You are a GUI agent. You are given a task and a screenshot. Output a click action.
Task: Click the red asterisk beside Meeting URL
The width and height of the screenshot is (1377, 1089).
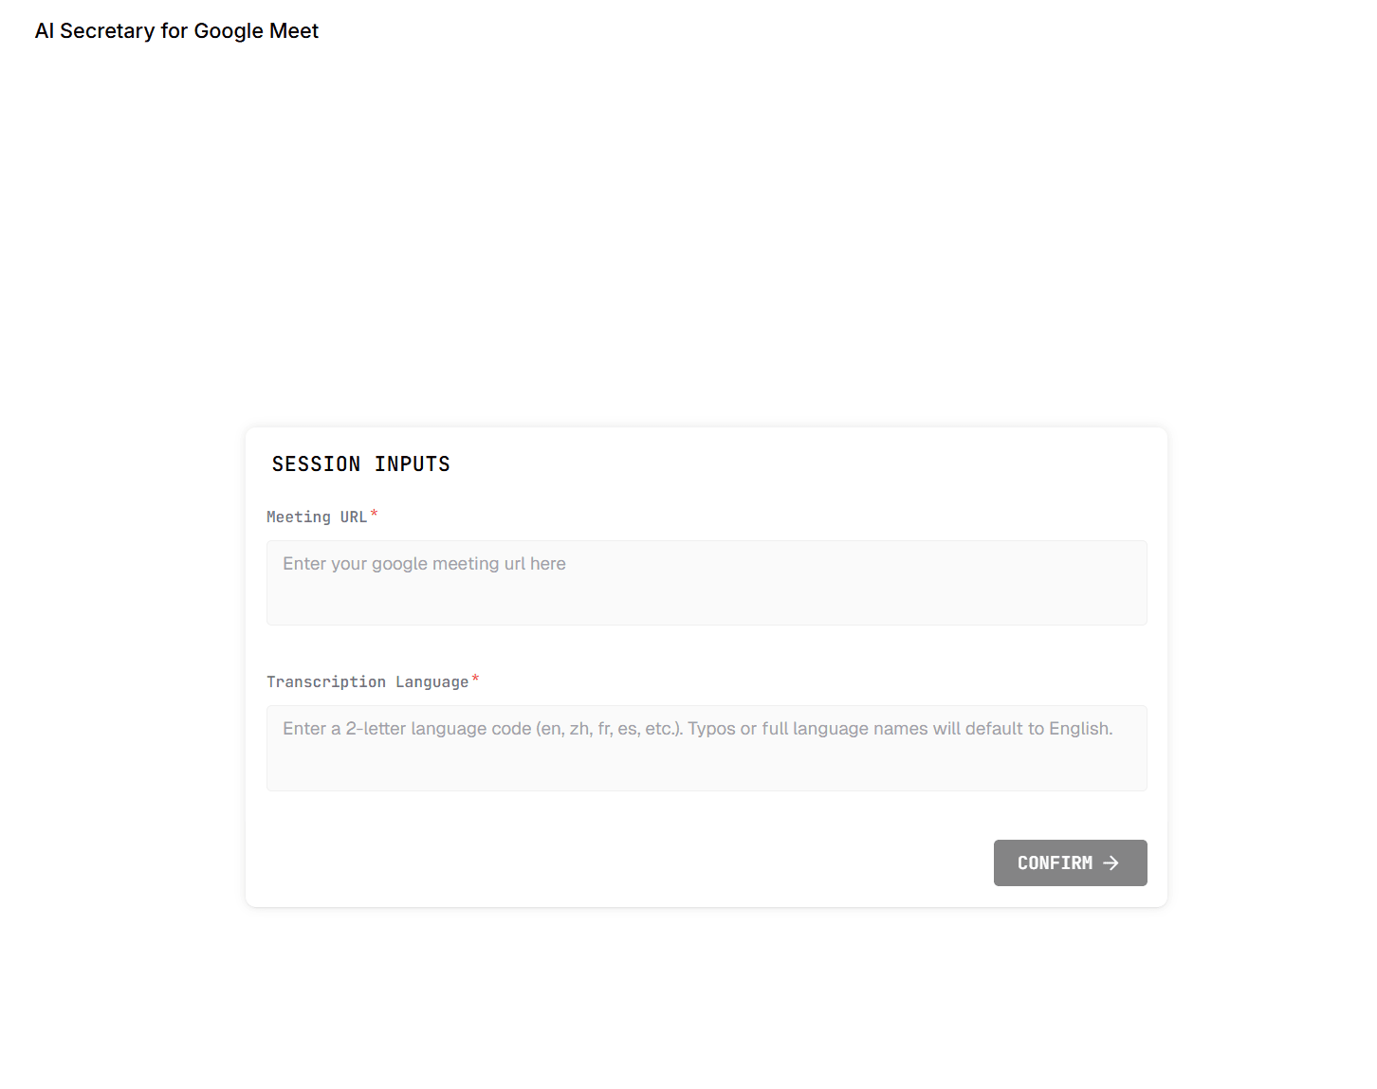coord(375,513)
